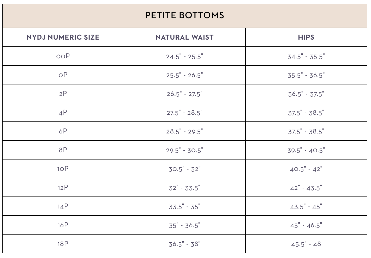
Task: Click hips range 43.5" - 45"
Action: pyautogui.click(x=306, y=207)
